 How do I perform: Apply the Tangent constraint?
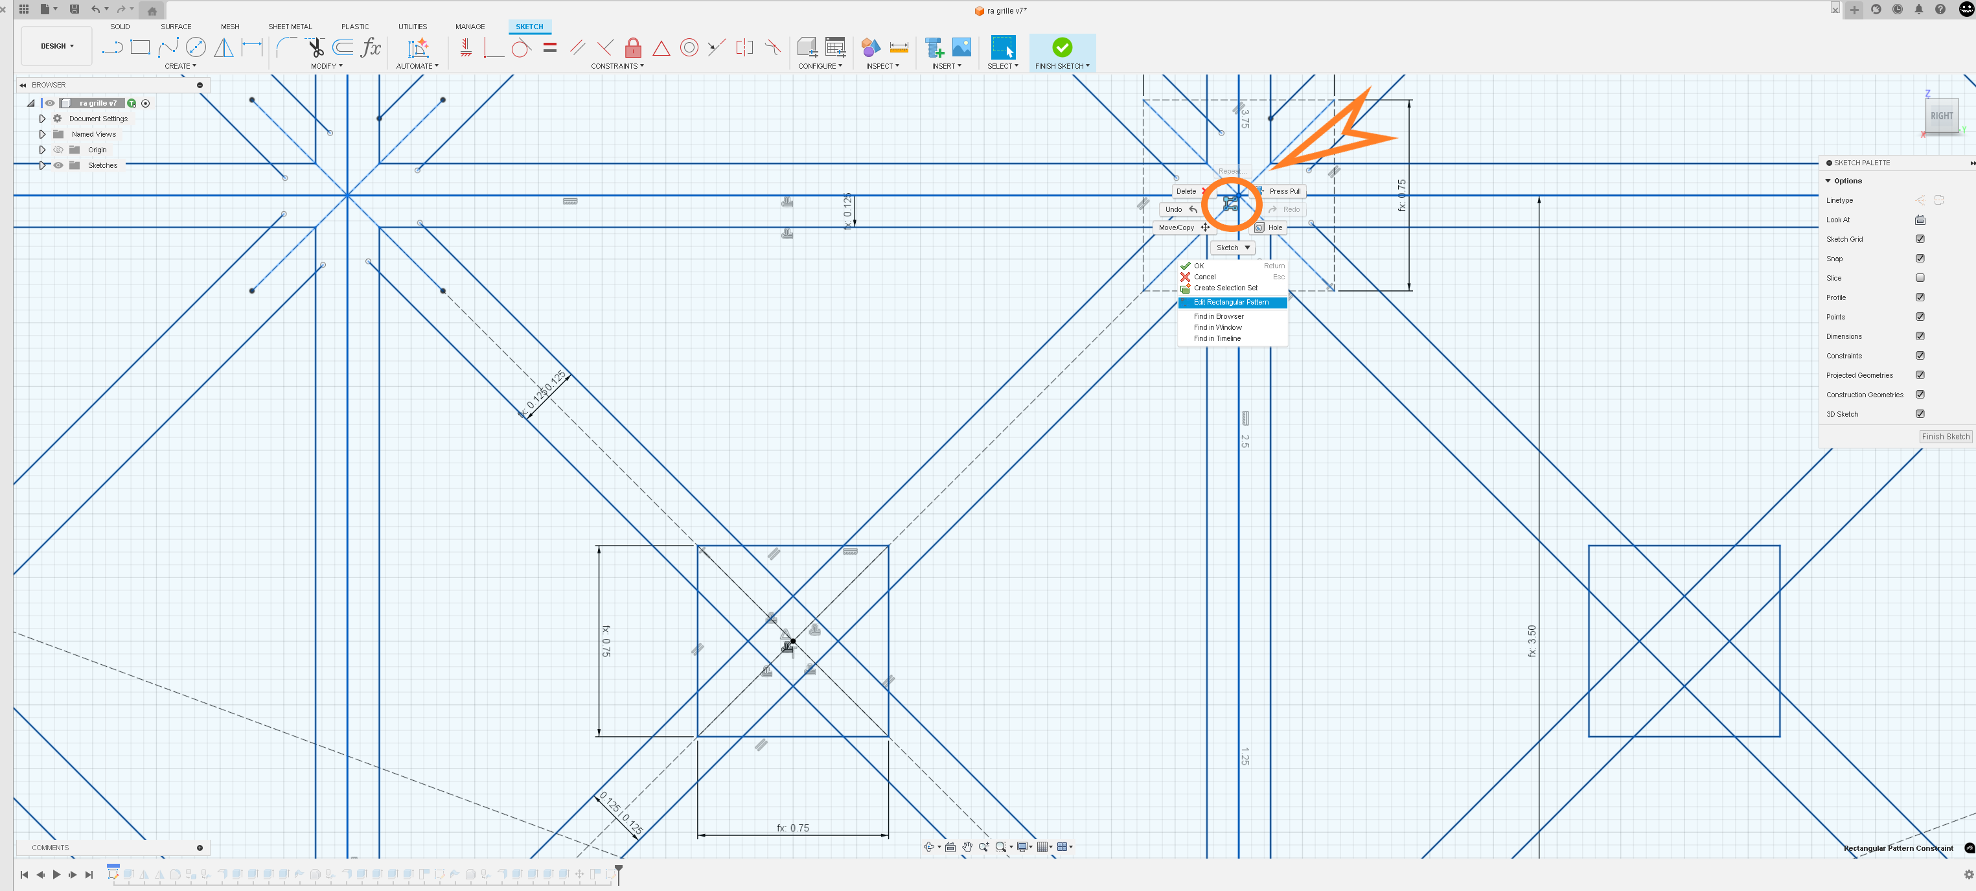521,47
